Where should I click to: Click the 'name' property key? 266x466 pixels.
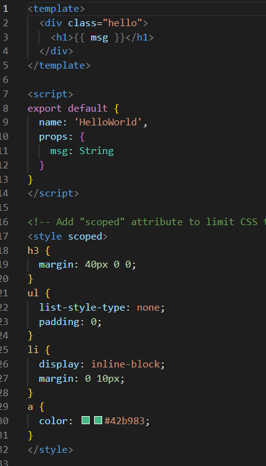click(x=50, y=122)
